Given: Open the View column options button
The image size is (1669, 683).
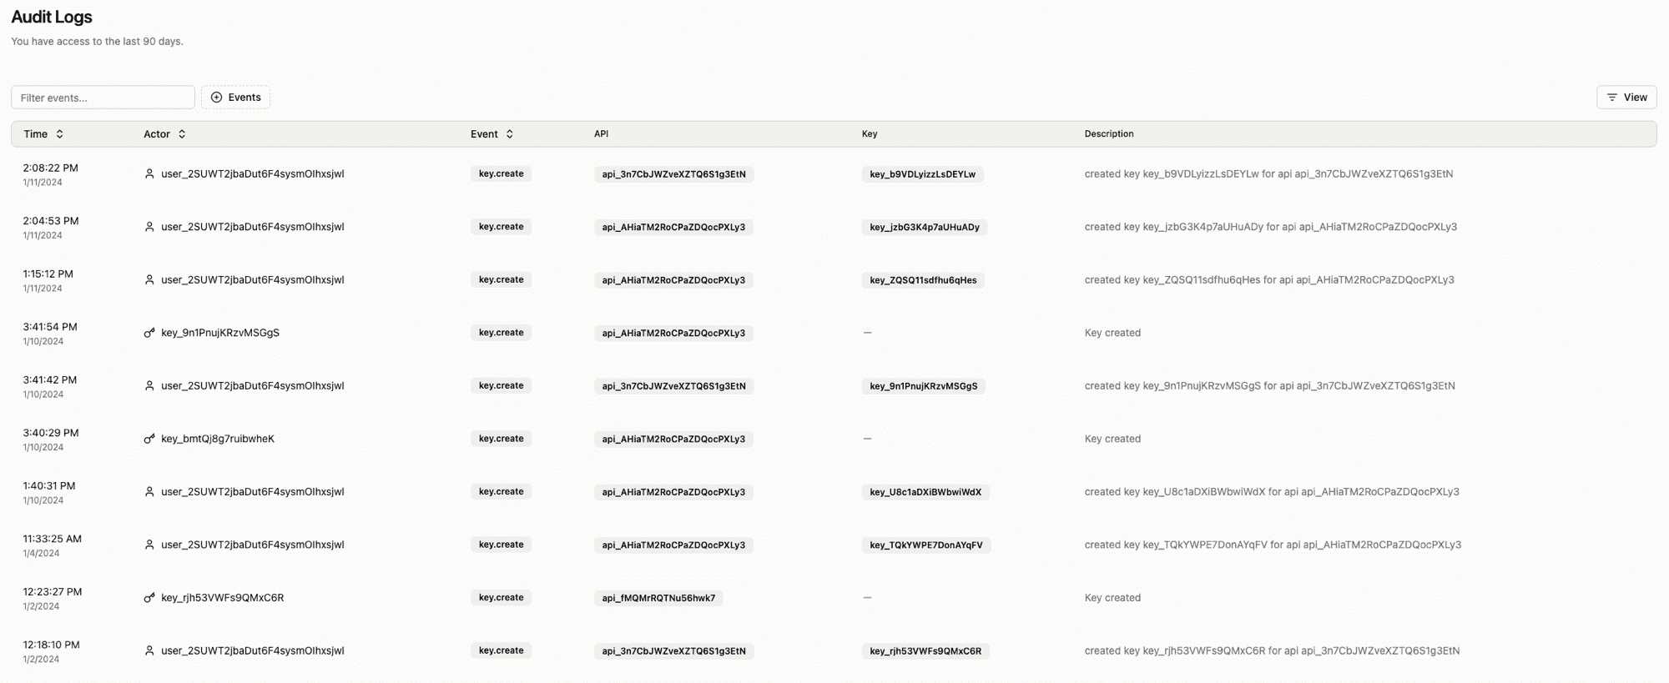Looking at the screenshot, I should click(x=1626, y=98).
